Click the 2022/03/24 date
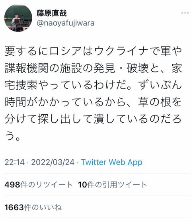Viewport: 193px width, 221px height. [53, 162]
